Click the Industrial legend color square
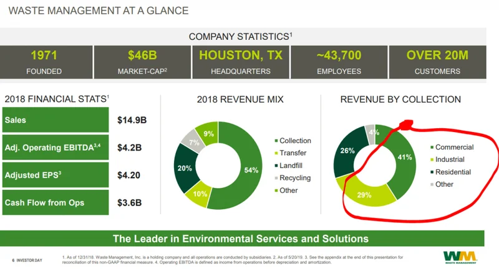 tap(429, 159)
